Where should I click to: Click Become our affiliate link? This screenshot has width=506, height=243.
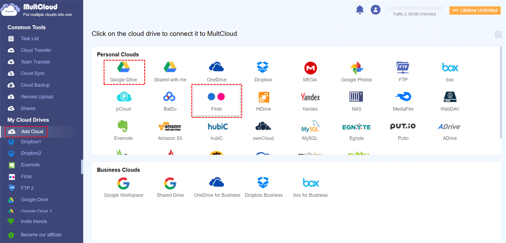(x=41, y=235)
